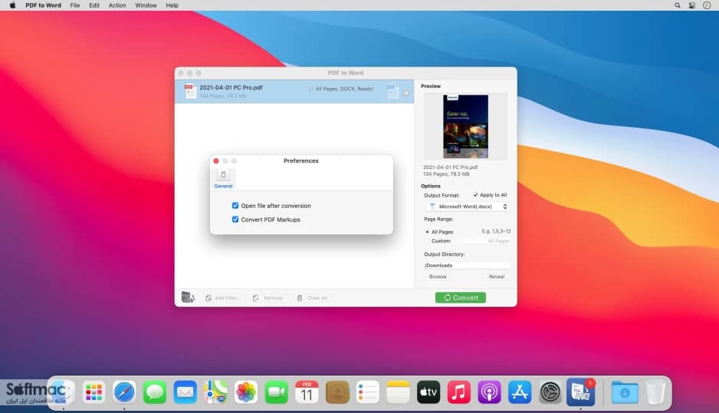Click the PDF preview thumbnail
This screenshot has width=719, height=413.
point(465,127)
